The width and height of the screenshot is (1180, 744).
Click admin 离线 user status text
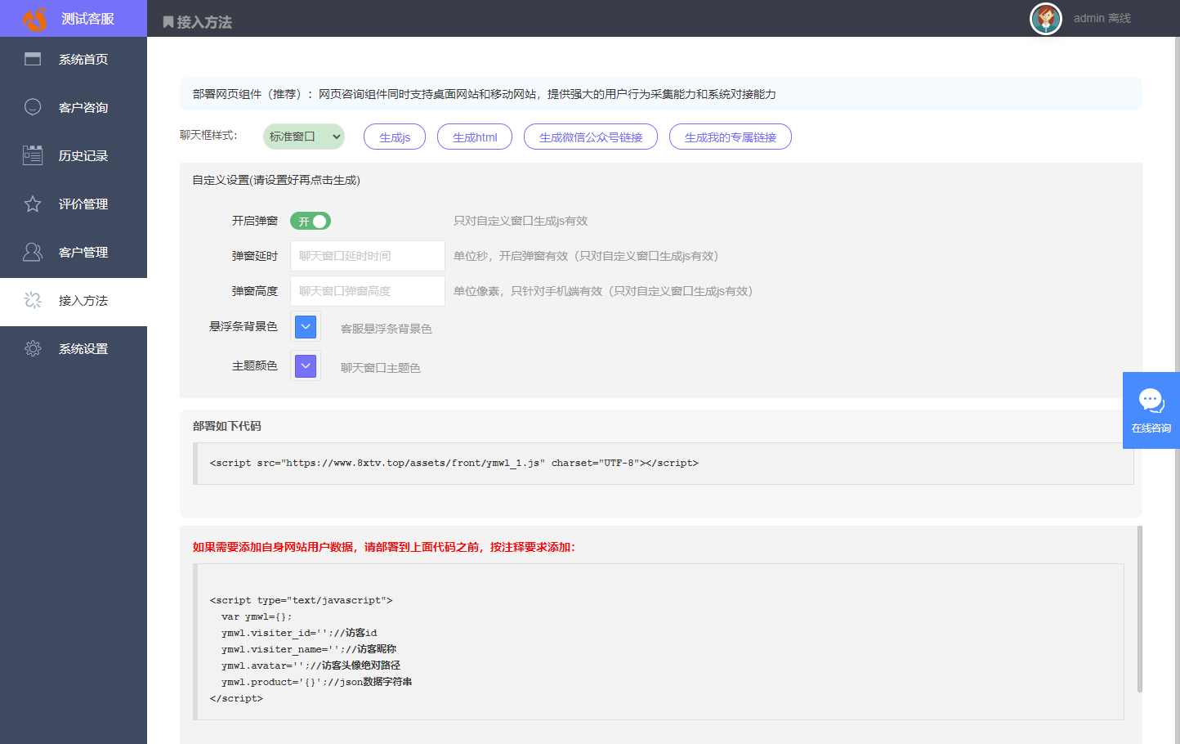click(1102, 18)
